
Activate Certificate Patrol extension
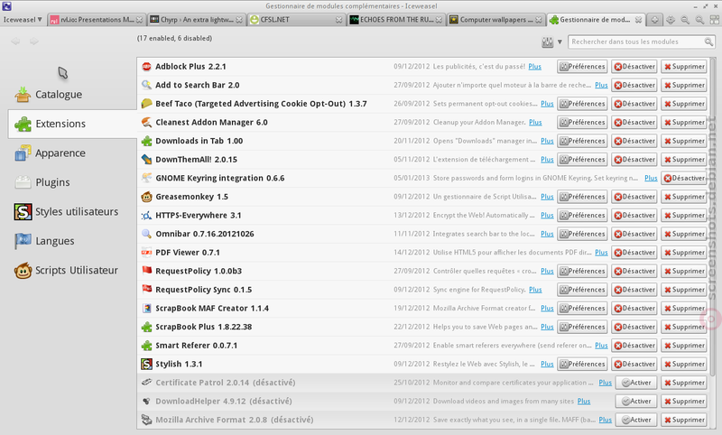click(x=636, y=383)
